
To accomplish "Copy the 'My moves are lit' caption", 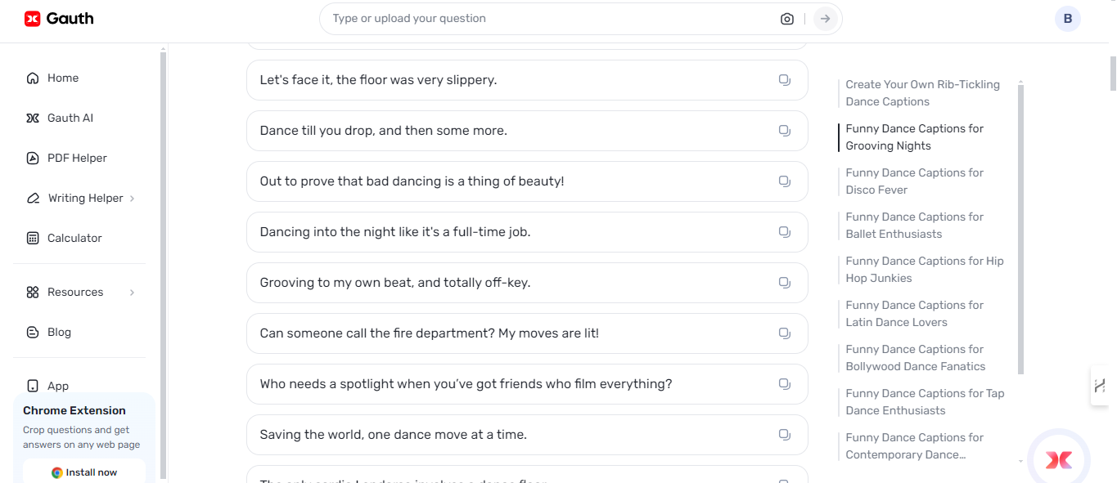I will pyautogui.click(x=785, y=333).
